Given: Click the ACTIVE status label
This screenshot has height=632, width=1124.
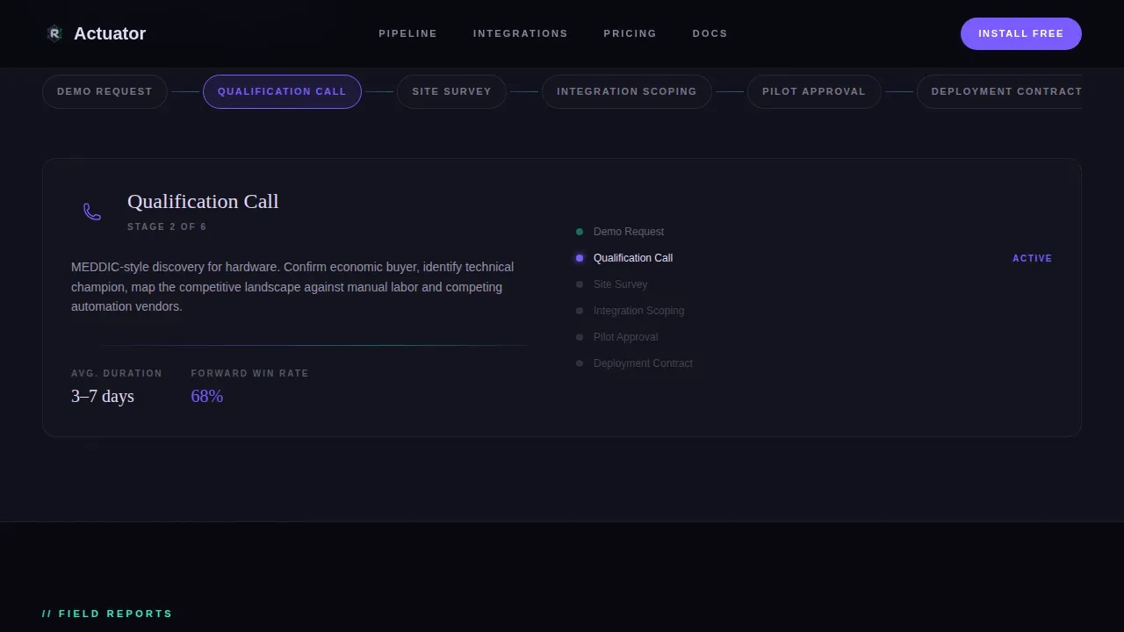Looking at the screenshot, I should click(x=1032, y=258).
